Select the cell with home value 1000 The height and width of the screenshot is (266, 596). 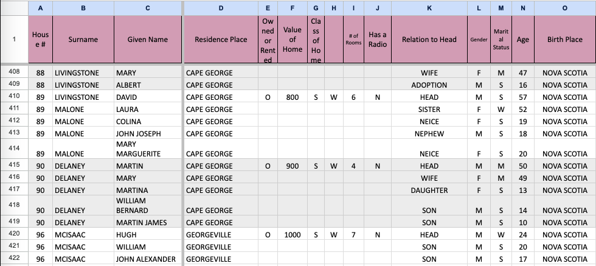pos(293,234)
